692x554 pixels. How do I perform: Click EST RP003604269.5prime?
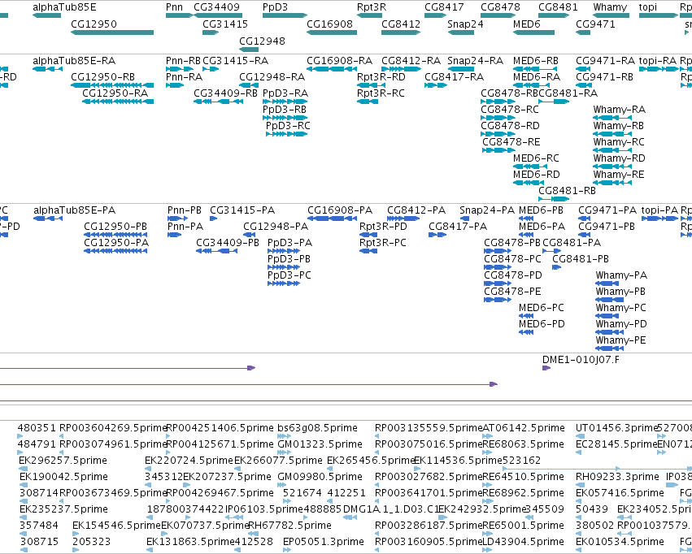(113, 428)
